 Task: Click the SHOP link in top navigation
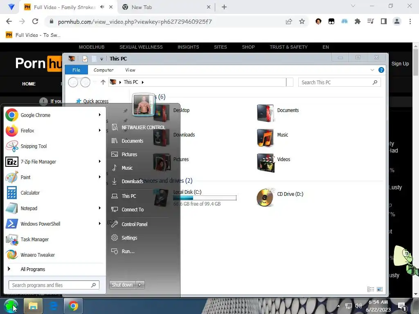[x=248, y=47]
